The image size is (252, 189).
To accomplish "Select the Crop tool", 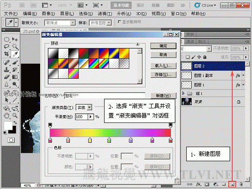I will [x=6, y=54].
